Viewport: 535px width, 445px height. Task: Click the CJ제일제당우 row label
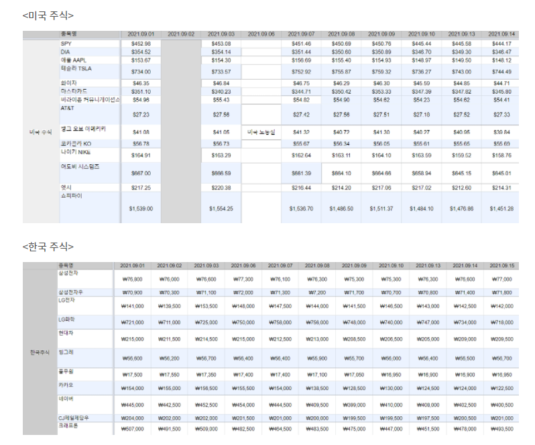click(x=73, y=418)
